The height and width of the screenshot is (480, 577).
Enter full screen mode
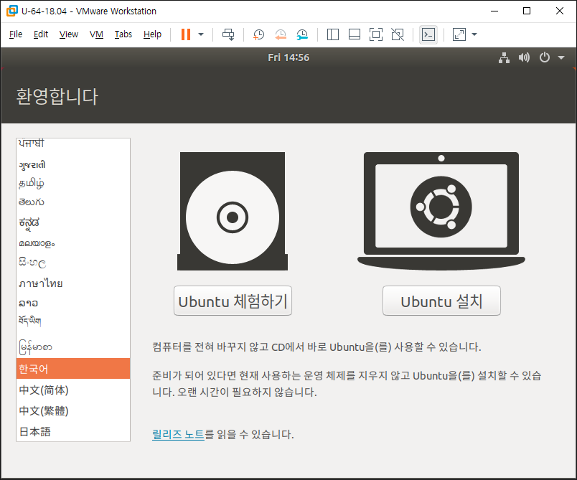(376, 34)
